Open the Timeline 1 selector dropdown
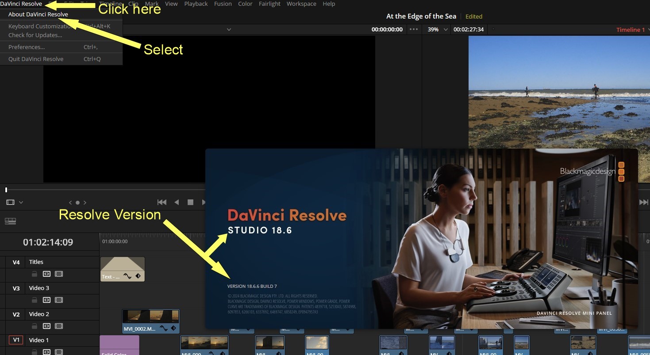Image resolution: width=650 pixels, height=355 pixels. (x=632, y=30)
